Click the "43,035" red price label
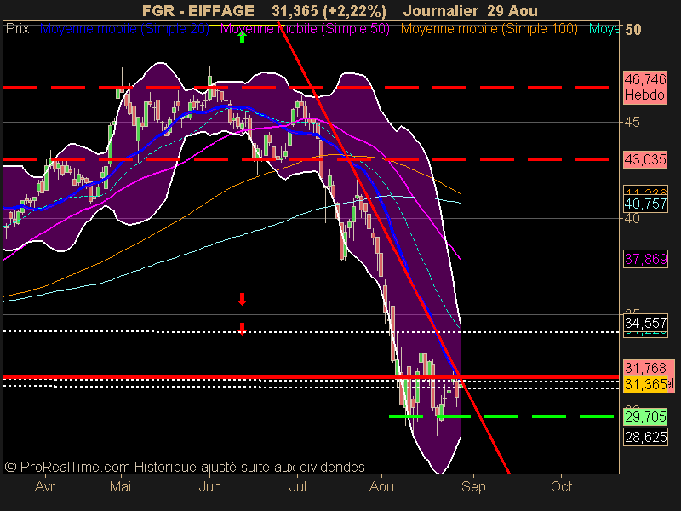Screen dimensions: 681x511 tap(645, 159)
